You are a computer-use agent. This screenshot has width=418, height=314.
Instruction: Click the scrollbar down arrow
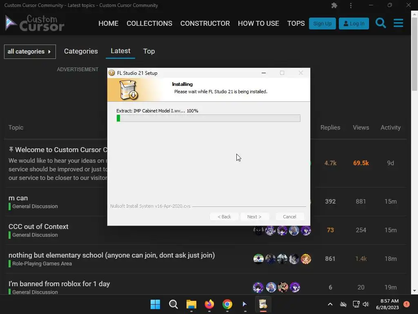[x=415, y=291]
